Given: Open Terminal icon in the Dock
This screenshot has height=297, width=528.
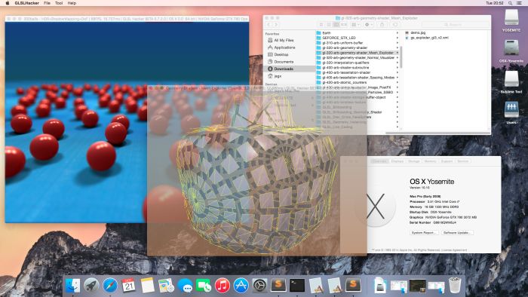Looking at the screenshot, I should 297,286.
